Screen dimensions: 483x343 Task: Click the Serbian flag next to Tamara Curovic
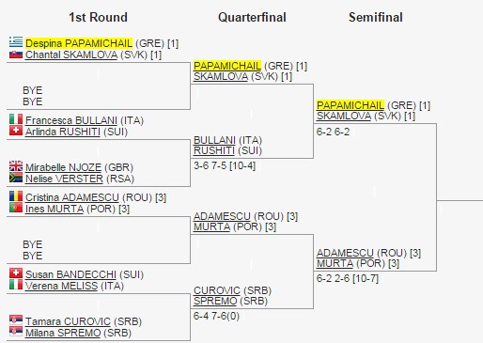point(16,320)
